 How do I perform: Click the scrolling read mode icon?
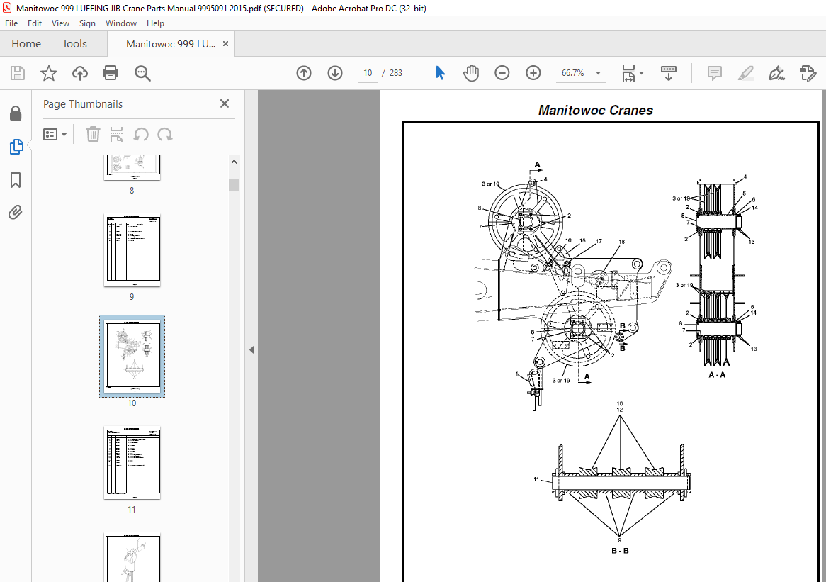[x=669, y=73]
